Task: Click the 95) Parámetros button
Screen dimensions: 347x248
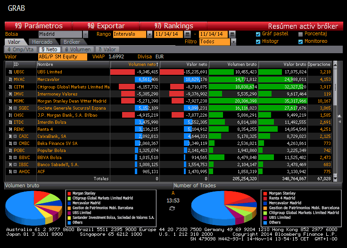Action: click(38, 26)
